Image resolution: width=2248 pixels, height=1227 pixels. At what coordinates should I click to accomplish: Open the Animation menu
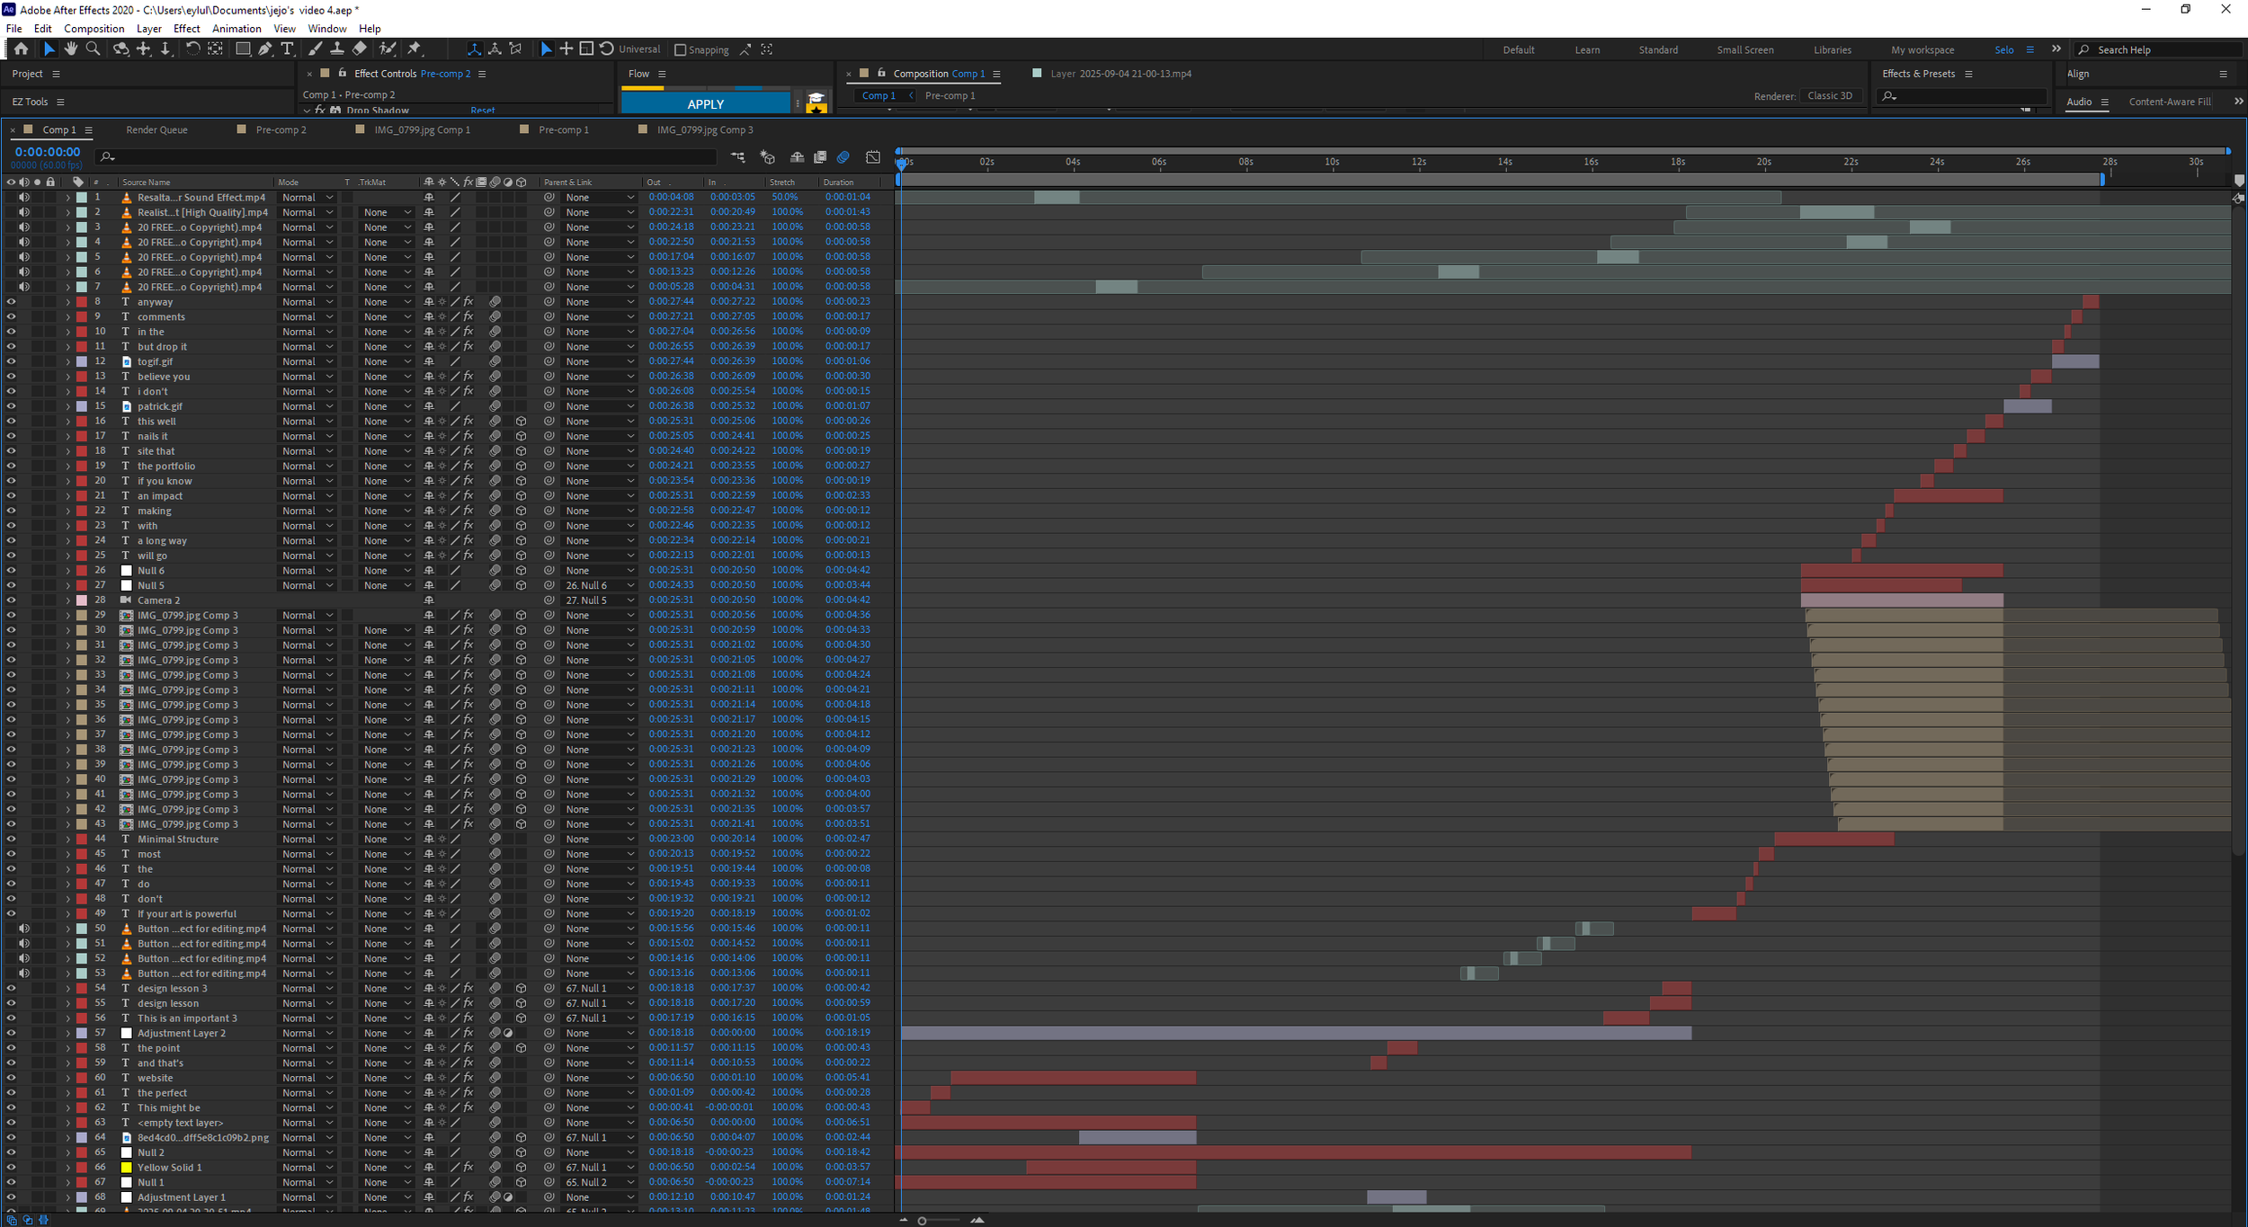coord(236,29)
